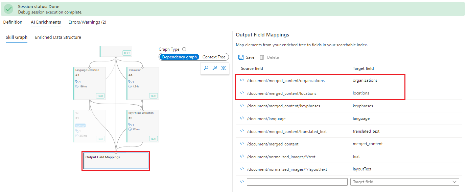Viewport: 468px width, 192px height.
Task: Open the Enriched Data Structure tab
Action: [58, 37]
